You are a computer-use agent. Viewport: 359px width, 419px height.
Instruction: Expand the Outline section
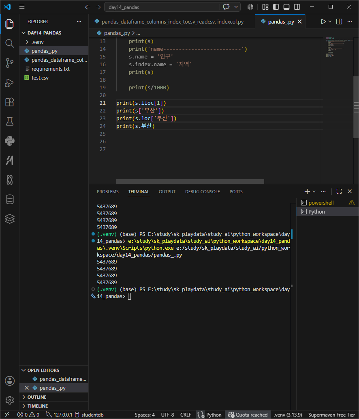[x=54, y=397]
